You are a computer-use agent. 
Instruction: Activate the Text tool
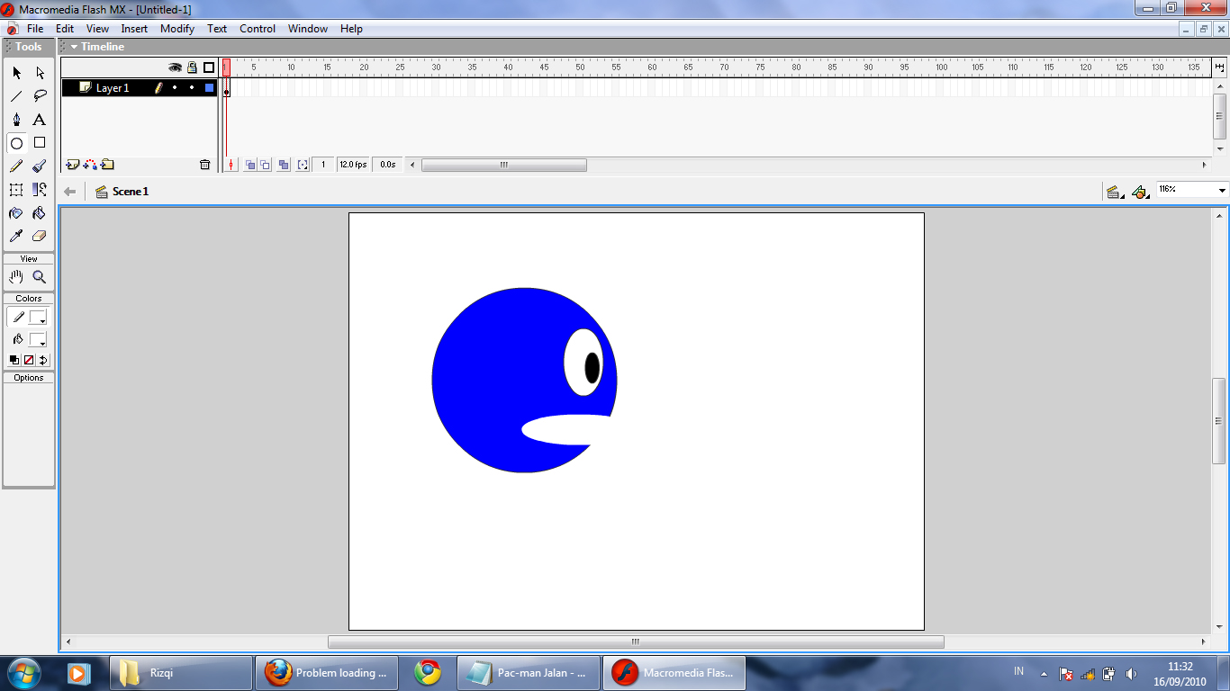[x=40, y=120]
